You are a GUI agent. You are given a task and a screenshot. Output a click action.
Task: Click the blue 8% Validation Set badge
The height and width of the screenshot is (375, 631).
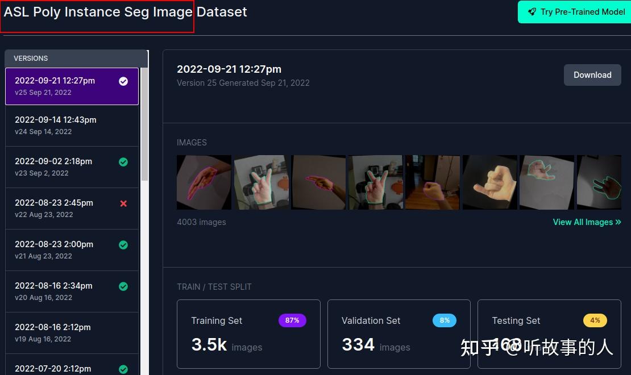point(445,320)
